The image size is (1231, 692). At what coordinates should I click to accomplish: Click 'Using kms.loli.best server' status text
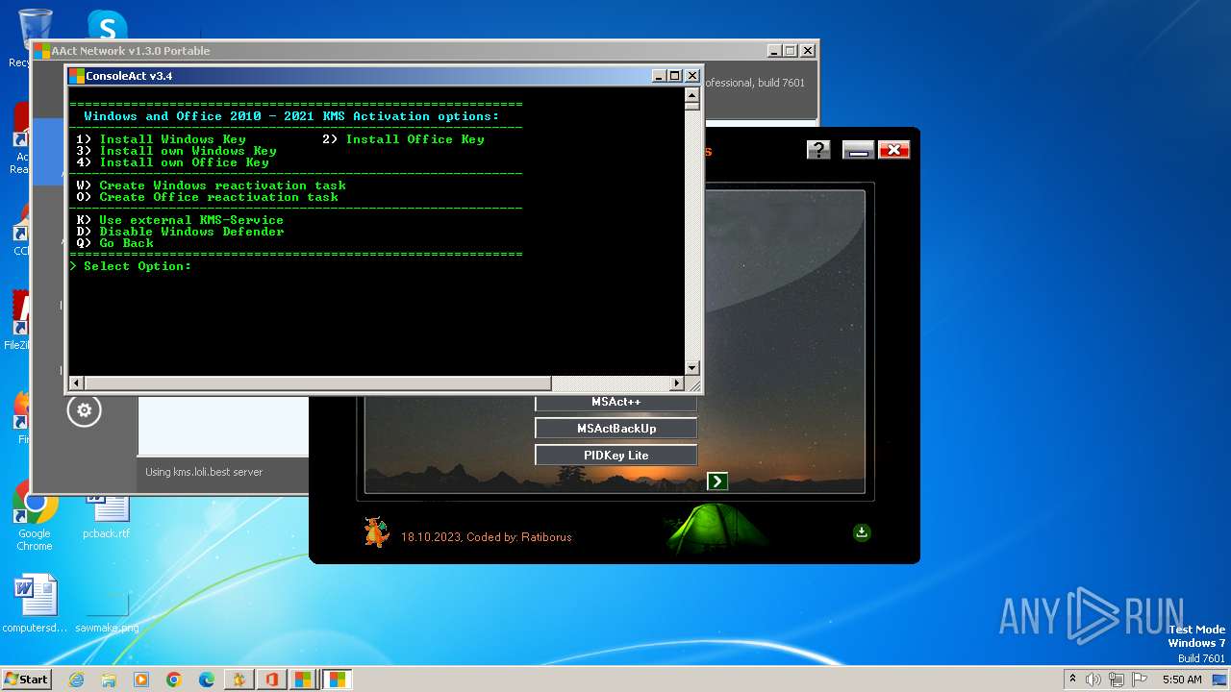pos(203,472)
